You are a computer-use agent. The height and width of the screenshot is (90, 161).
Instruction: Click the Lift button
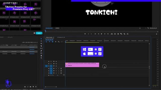[x=112, y=34]
